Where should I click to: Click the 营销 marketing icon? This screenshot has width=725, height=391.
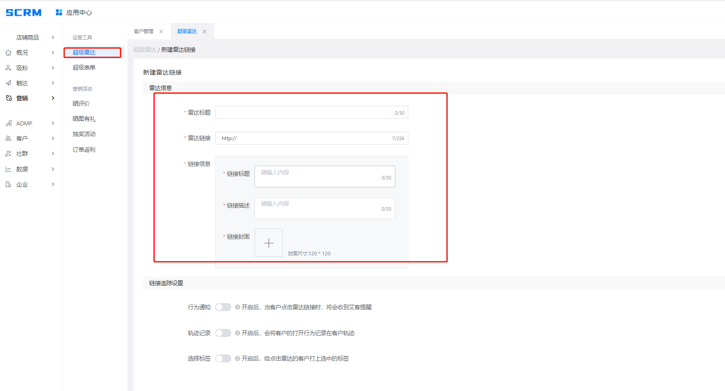[8, 98]
